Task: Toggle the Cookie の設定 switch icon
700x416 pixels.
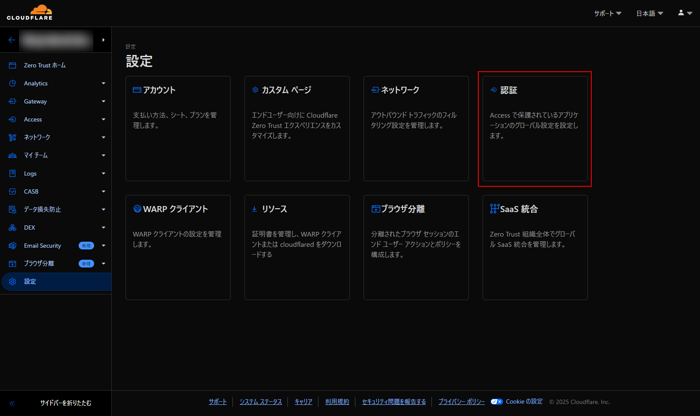Action: [497, 402]
